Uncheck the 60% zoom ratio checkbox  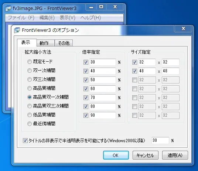tap(86, 89)
